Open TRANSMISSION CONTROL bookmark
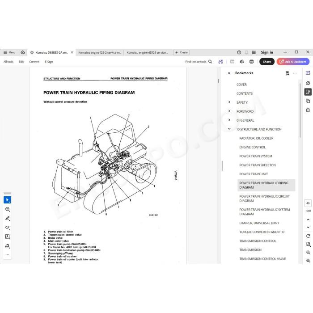 coord(258,241)
